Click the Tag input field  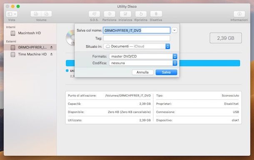tap(137, 38)
